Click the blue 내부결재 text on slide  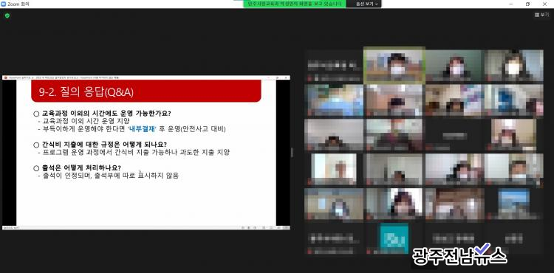(x=143, y=128)
